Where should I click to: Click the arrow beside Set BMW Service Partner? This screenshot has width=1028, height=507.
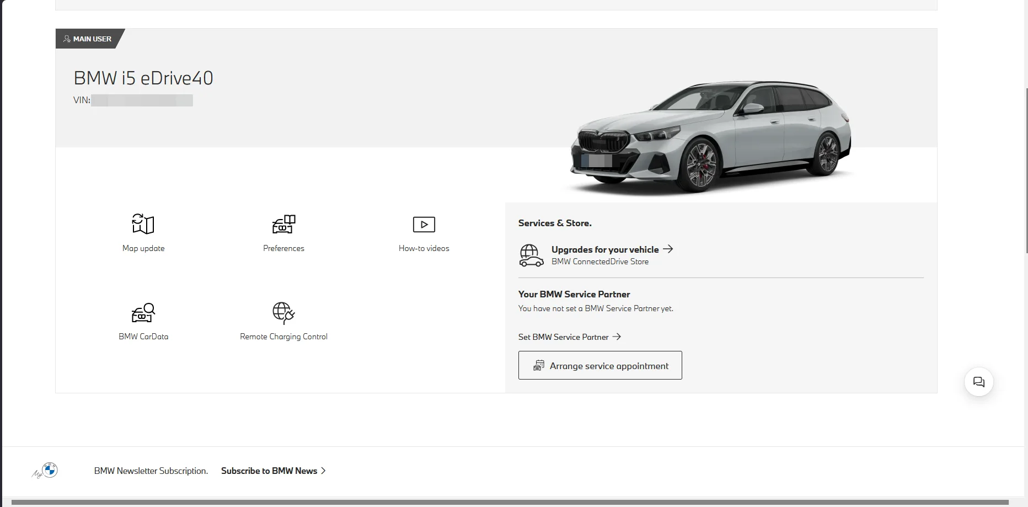[617, 337]
